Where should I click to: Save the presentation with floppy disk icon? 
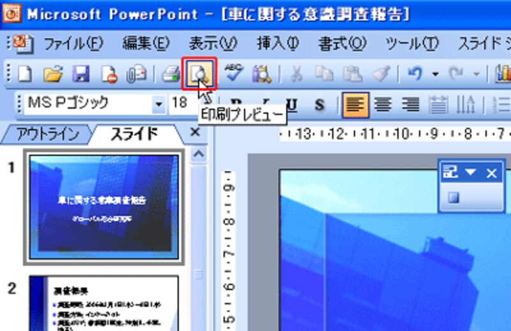(81, 73)
